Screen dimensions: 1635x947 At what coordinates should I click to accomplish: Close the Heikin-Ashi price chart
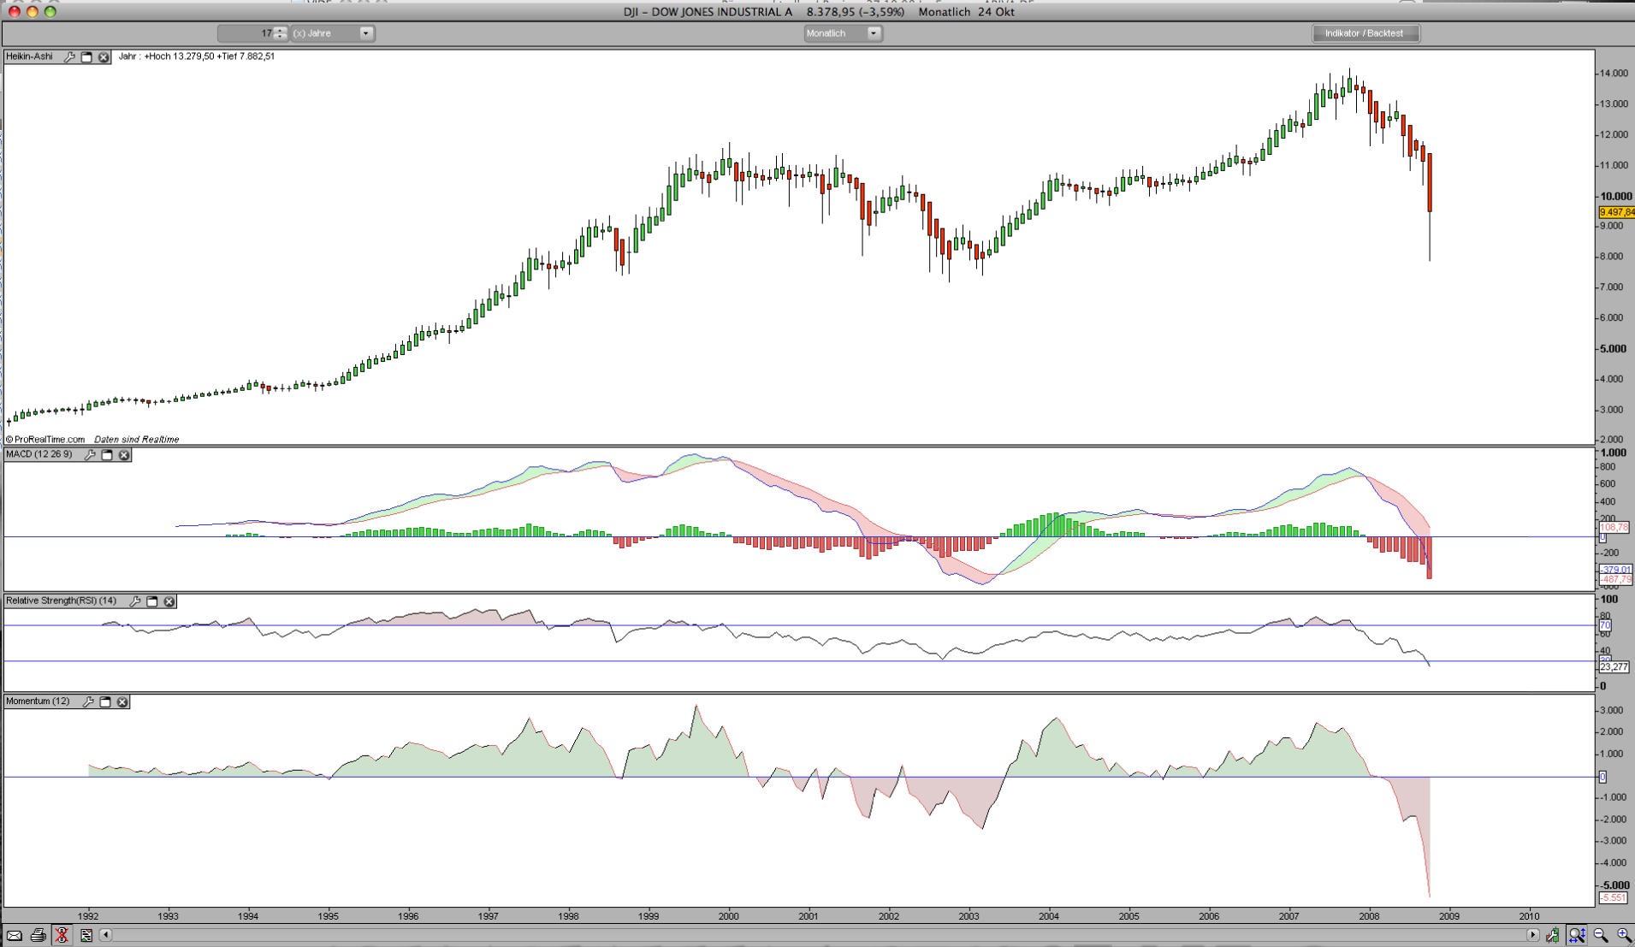[104, 57]
